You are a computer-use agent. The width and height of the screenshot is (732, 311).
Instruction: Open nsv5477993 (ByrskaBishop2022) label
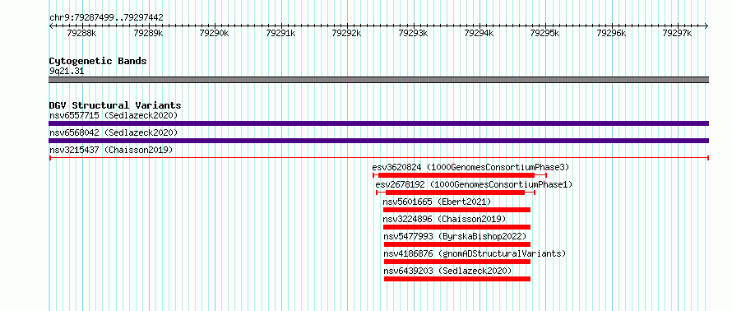(455, 236)
